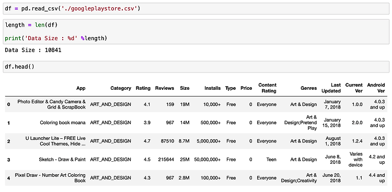Click the Type column header
Screen dimensions: 392x192
point(230,88)
